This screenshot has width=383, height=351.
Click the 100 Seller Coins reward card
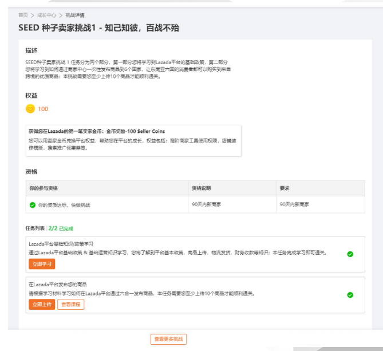coord(133,140)
